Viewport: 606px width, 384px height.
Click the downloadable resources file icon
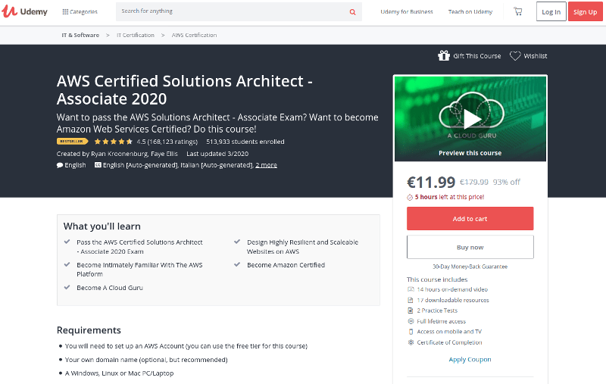click(x=411, y=300)
